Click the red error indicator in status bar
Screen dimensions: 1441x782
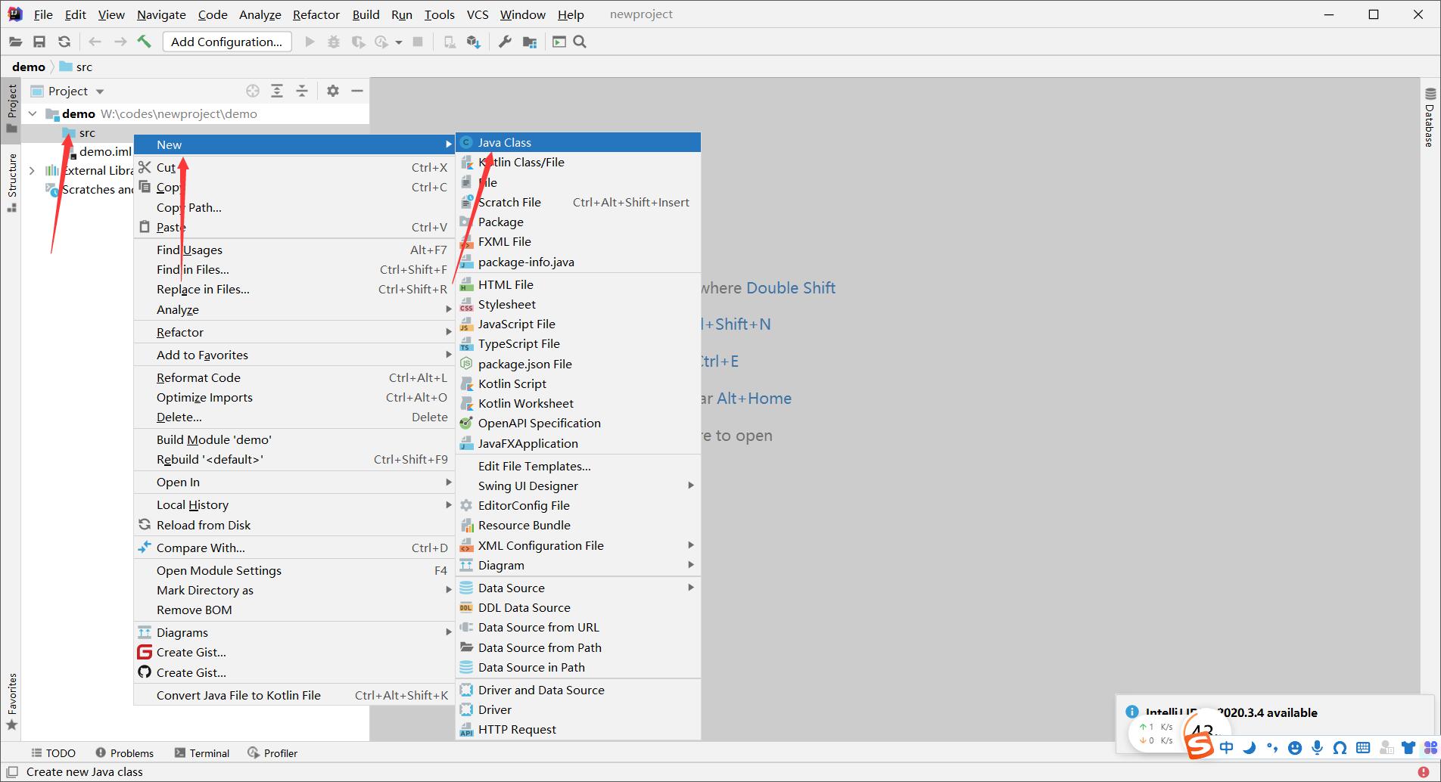(x=1424, y=772)
